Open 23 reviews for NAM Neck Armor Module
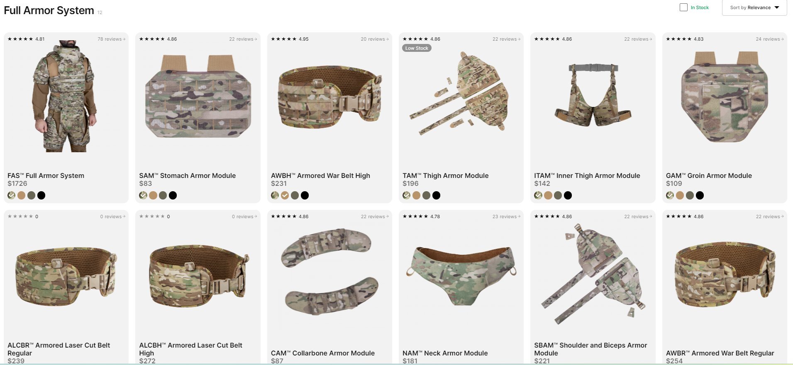 click(x=506, y=217)
